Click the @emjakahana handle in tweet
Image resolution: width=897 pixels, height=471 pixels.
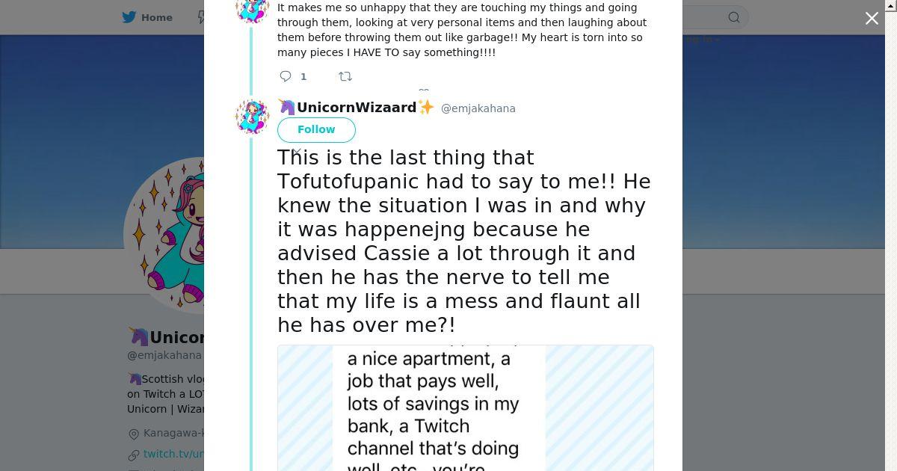point(478,108)
